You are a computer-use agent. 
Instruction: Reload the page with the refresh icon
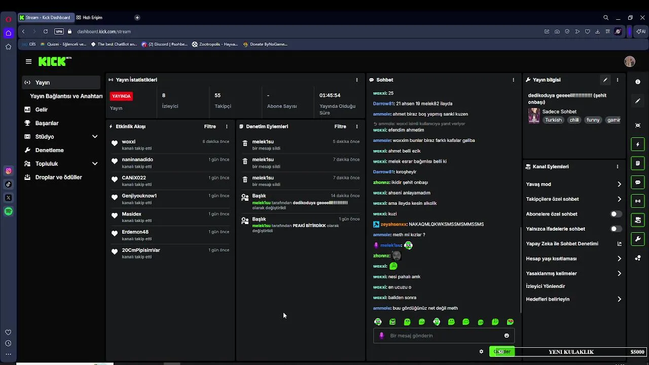tap(46, 31)
